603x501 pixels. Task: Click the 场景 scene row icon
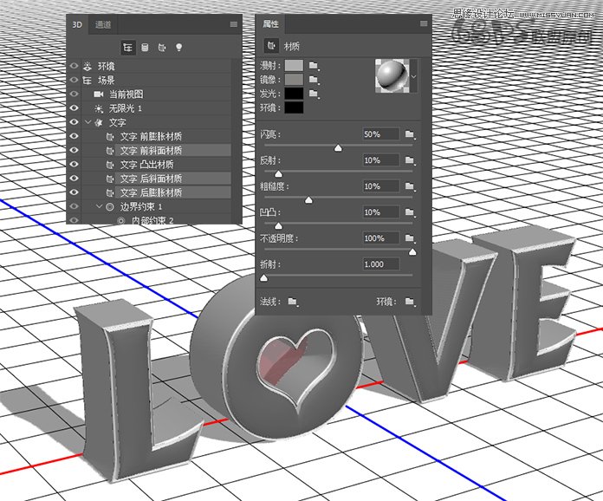tap(88, 80)
